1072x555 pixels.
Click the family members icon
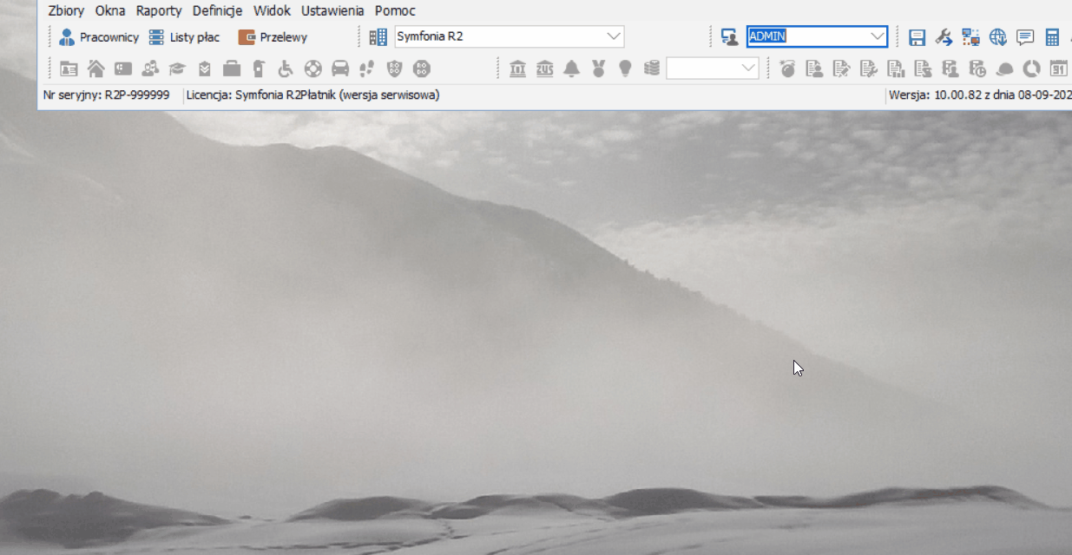coord(150,69)
